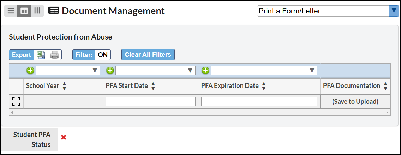Add filter with first green plus icon
Viewport: 401px width, 155px height.
pos(30,70)
